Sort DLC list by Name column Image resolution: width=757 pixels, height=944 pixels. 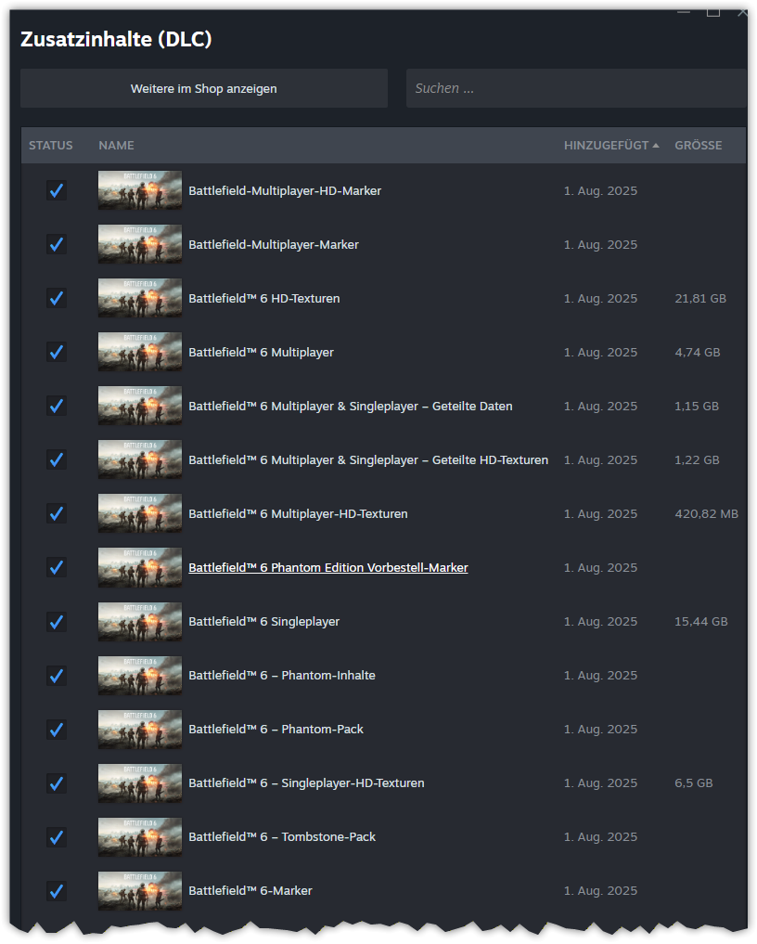[x=116, y=146]
